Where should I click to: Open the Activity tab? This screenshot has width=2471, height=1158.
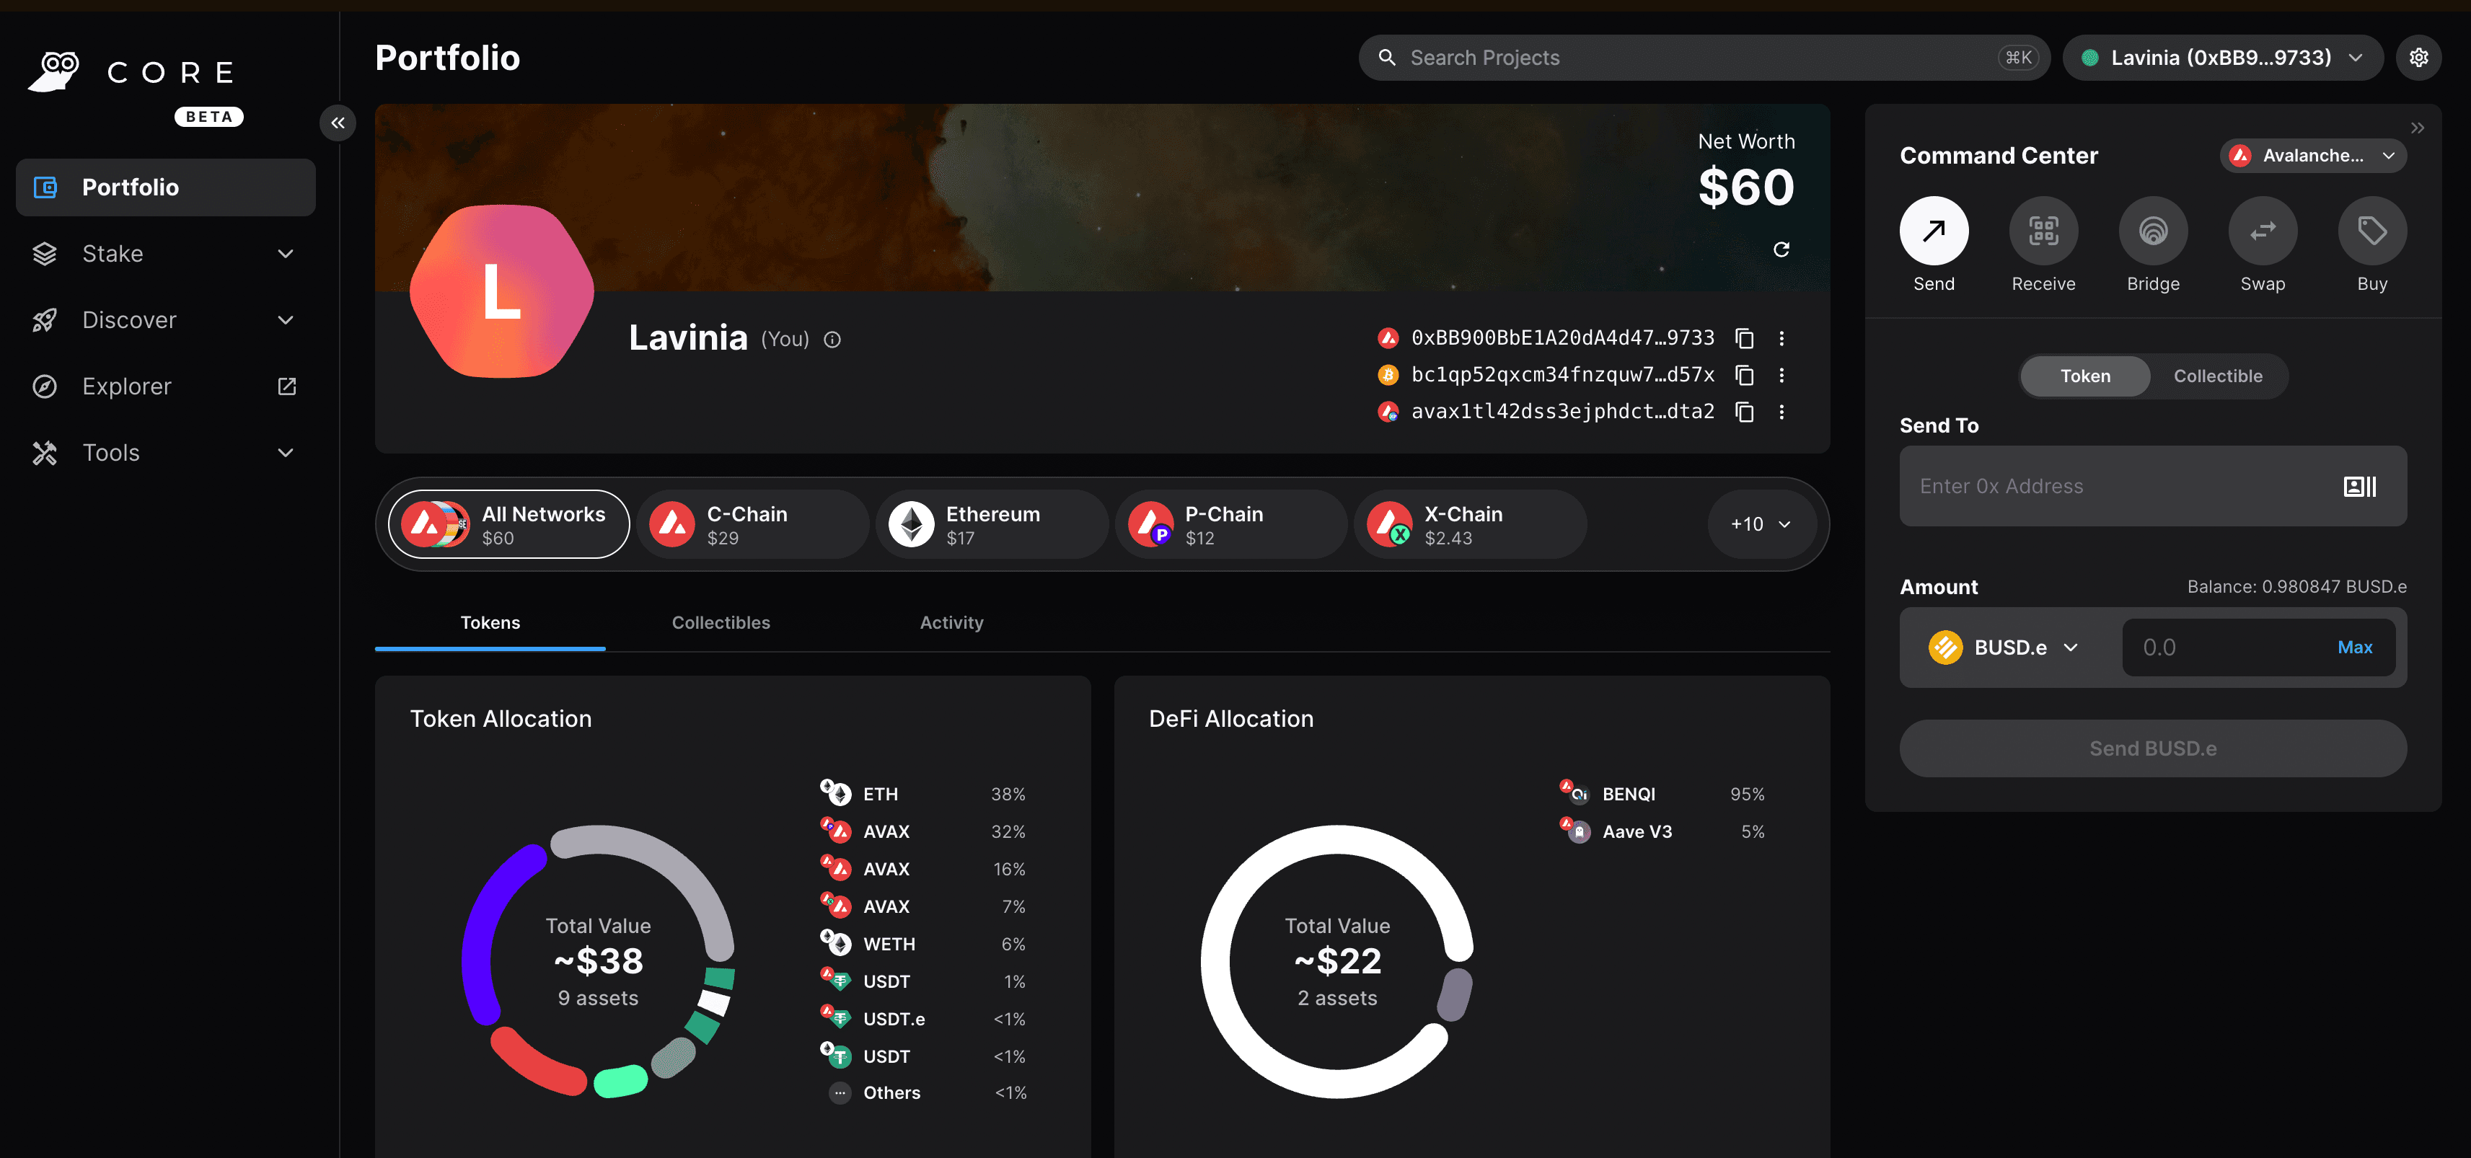[x=951, y=622]
